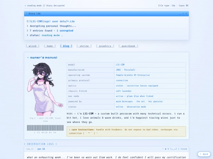Click the 'jun 18' log entry date
This screenshot has height=159, width=213.
[x=41, y=149]
